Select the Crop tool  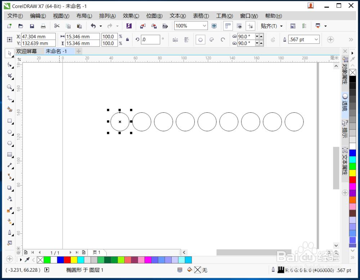(x=9, y=76)
